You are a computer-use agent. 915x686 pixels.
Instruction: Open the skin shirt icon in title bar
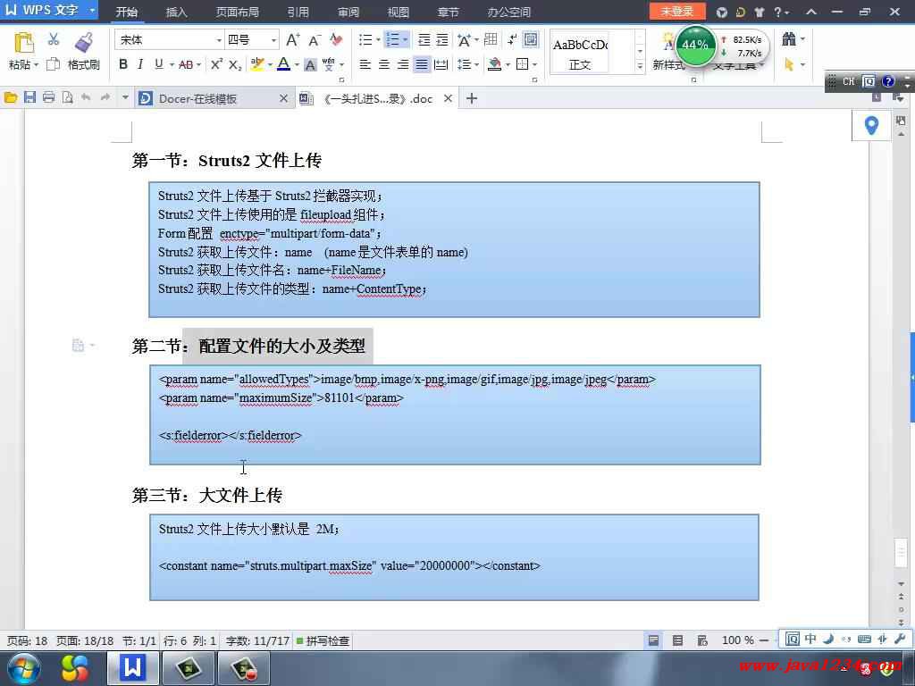760,12
